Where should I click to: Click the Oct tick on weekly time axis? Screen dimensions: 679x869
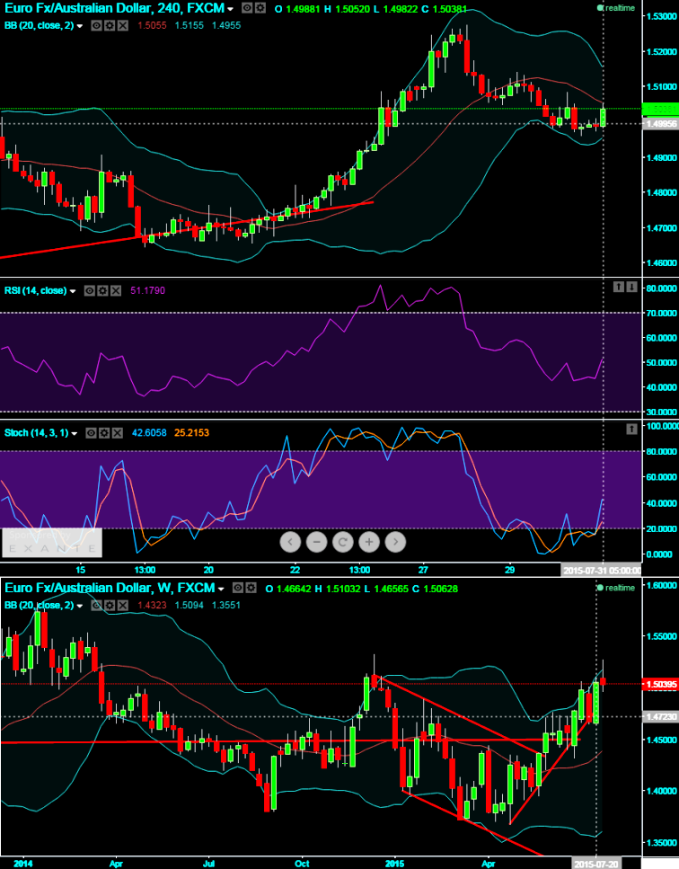coord(303,864)
